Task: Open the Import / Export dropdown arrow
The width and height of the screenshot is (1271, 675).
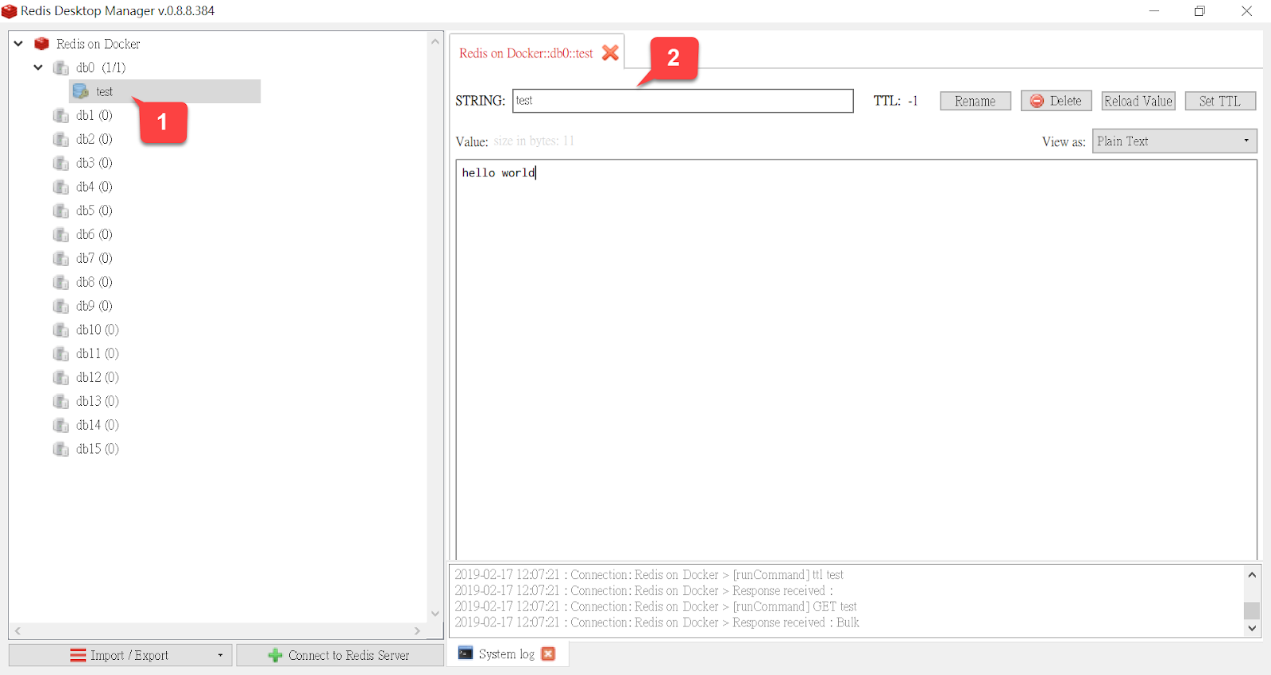Action: pyautogui.click(x=220, y=655)
